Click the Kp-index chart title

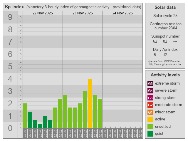(x=15, y=7)
